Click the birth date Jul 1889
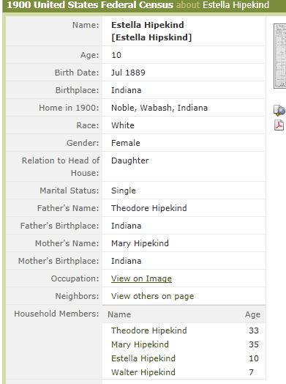The image size is (286, 384). [128, 73]
